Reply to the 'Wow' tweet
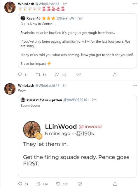The height and width of the screenshot is (189, 140). (20, 184)
